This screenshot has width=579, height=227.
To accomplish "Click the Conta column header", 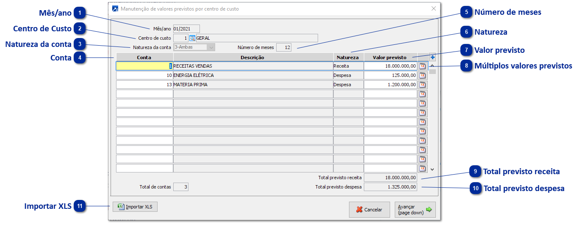I will (144, 57).
